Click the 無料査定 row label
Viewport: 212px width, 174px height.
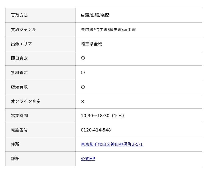click(19, 73)
